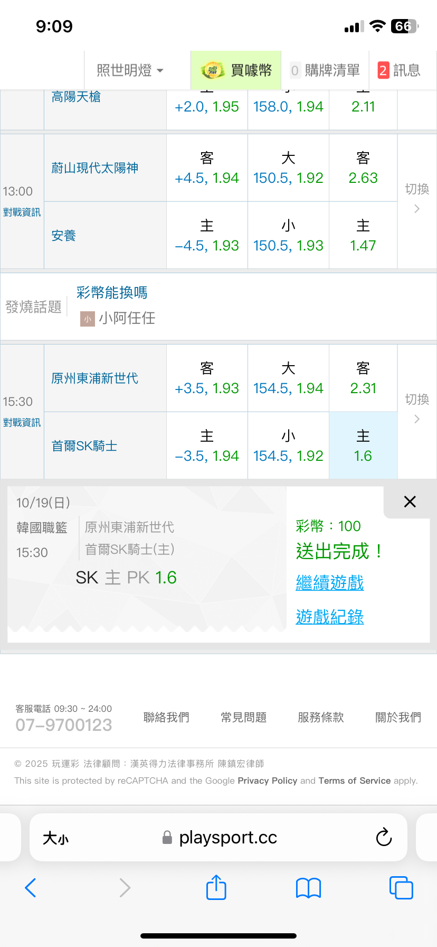This screenshot has height=947, width=437.
Task: Open the 遊戲紀錄 link
Action: pyautogui.click(x=329, y=617)
